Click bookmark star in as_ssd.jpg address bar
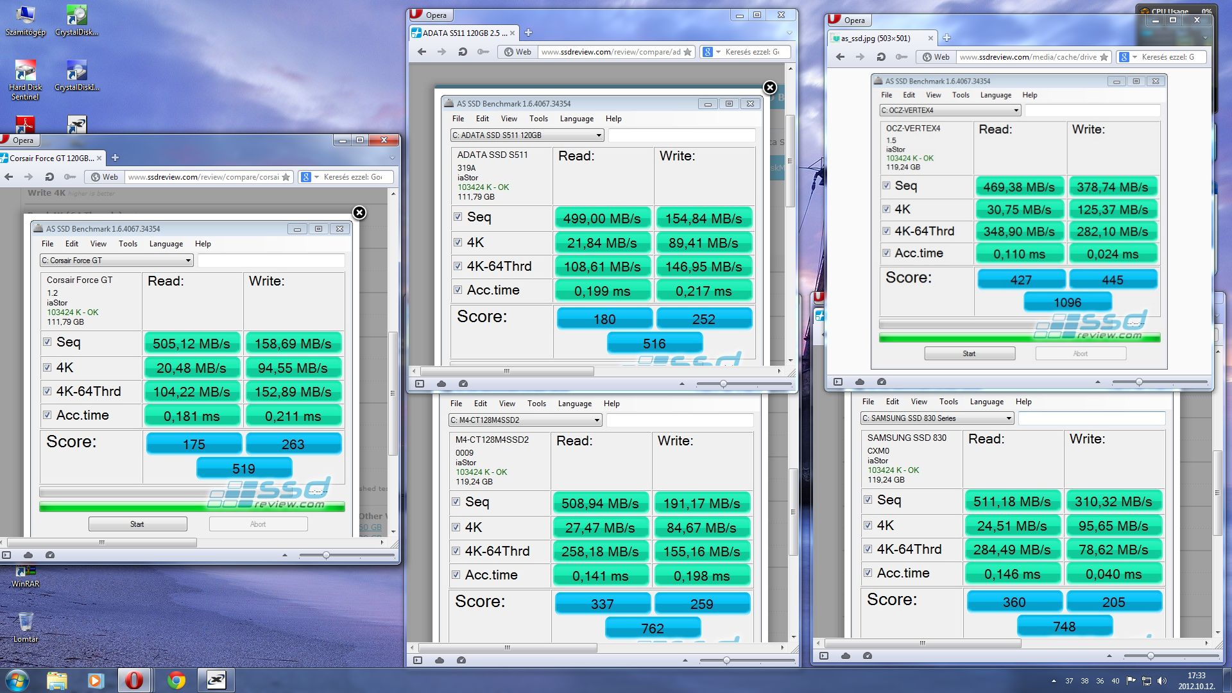The image size is (1232, 693). coord(1104,57)
